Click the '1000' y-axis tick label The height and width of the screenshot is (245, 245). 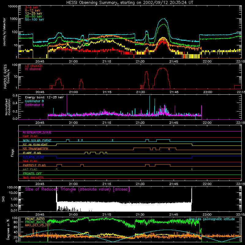pos(14,19)
